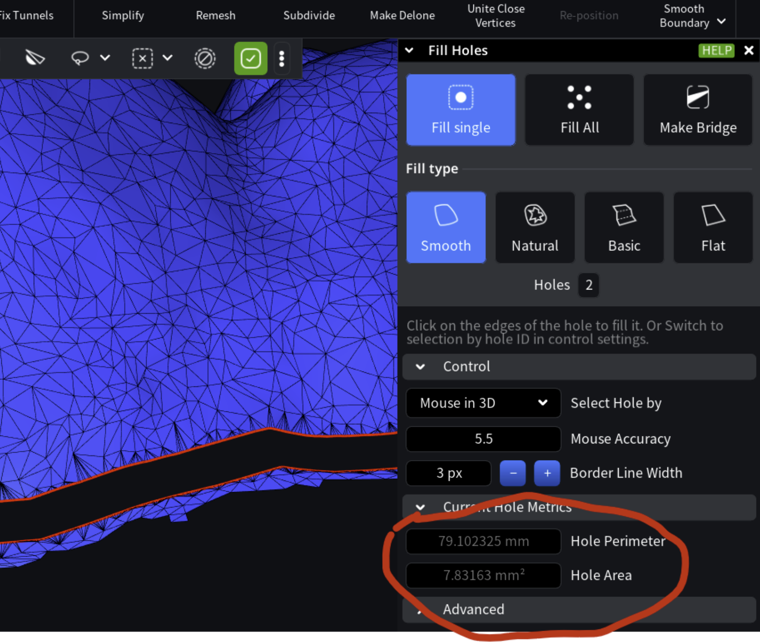Click the three-dot more options icon
Viewport: 760px width, 643px height.
(282, 58)
